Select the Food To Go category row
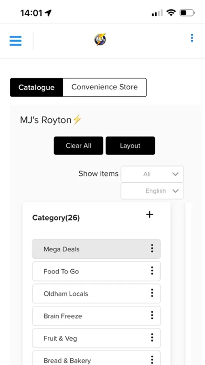Viewport: 205px width, 365px height. point(96,271)
